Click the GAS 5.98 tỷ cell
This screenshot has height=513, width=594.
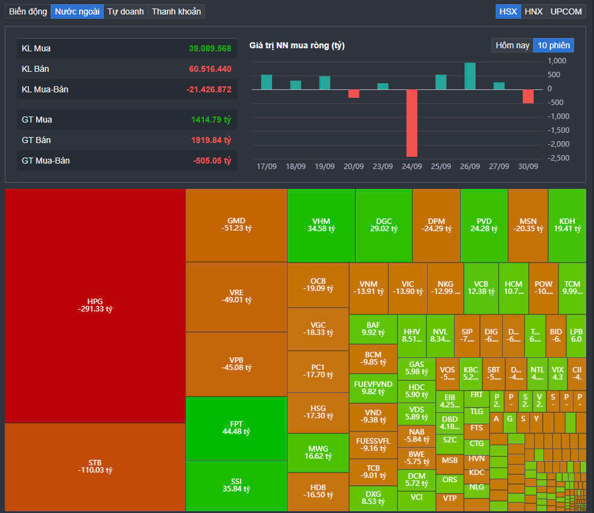pyautogui.click(x=417, y=369)
